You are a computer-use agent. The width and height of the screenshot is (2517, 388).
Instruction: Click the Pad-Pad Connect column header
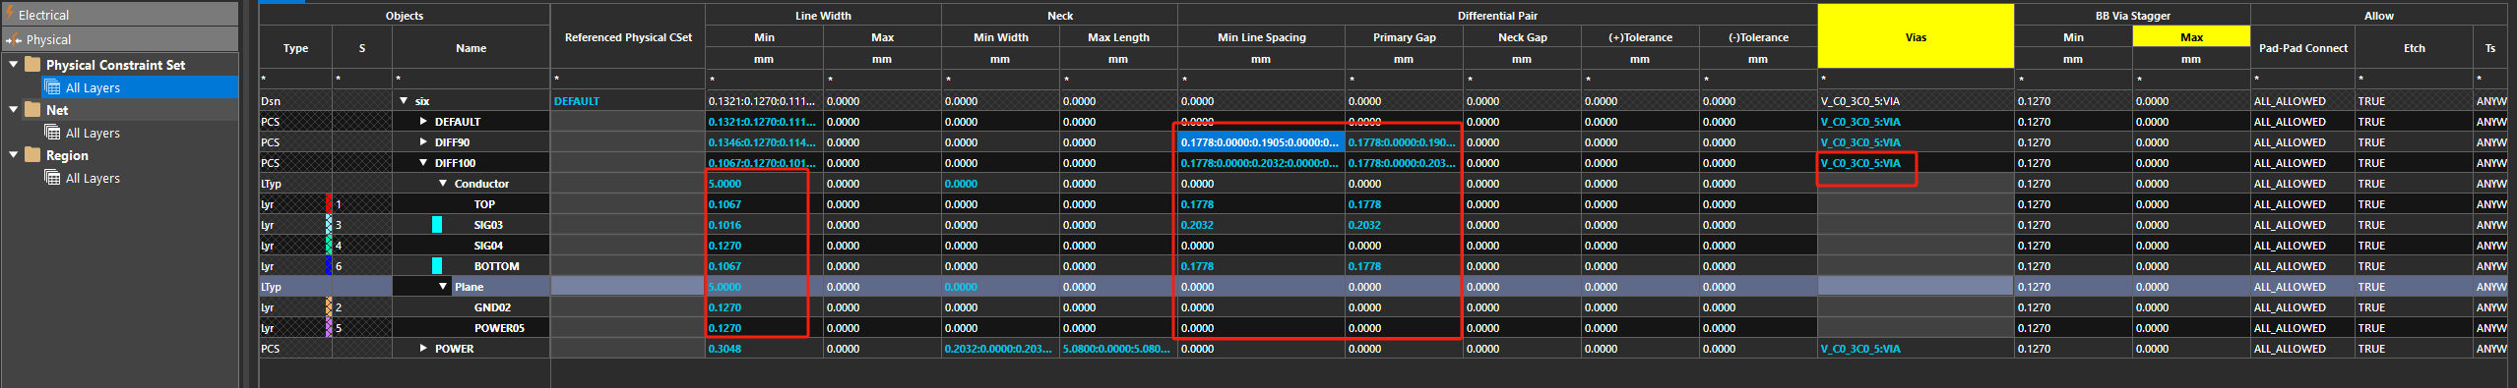[2302, 47]
